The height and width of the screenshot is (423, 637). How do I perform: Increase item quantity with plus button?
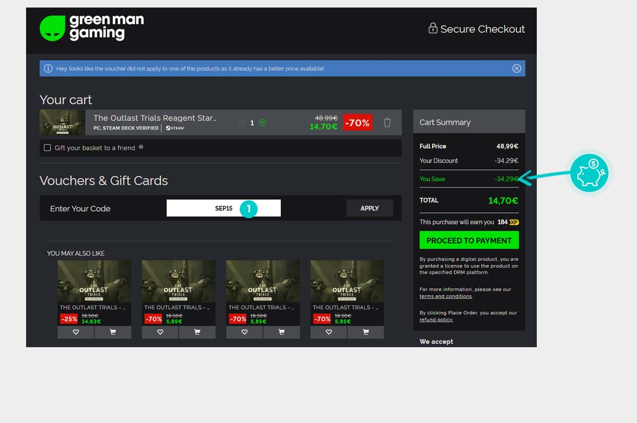click(x=262, y=123)
